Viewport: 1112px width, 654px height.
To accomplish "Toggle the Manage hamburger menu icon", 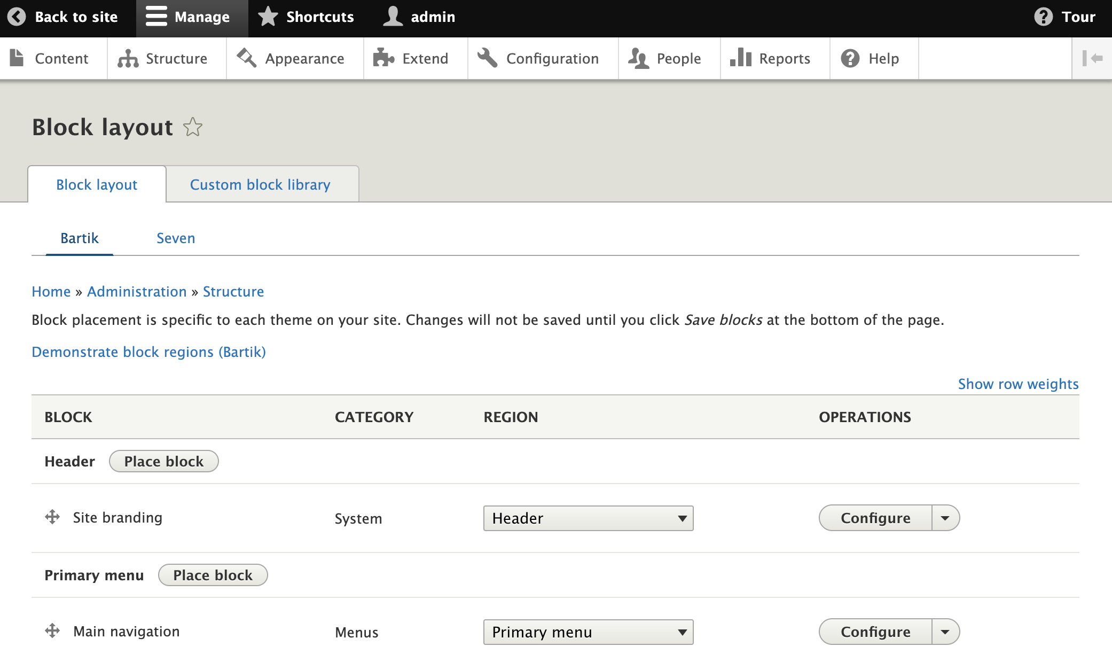I will 156,17.
